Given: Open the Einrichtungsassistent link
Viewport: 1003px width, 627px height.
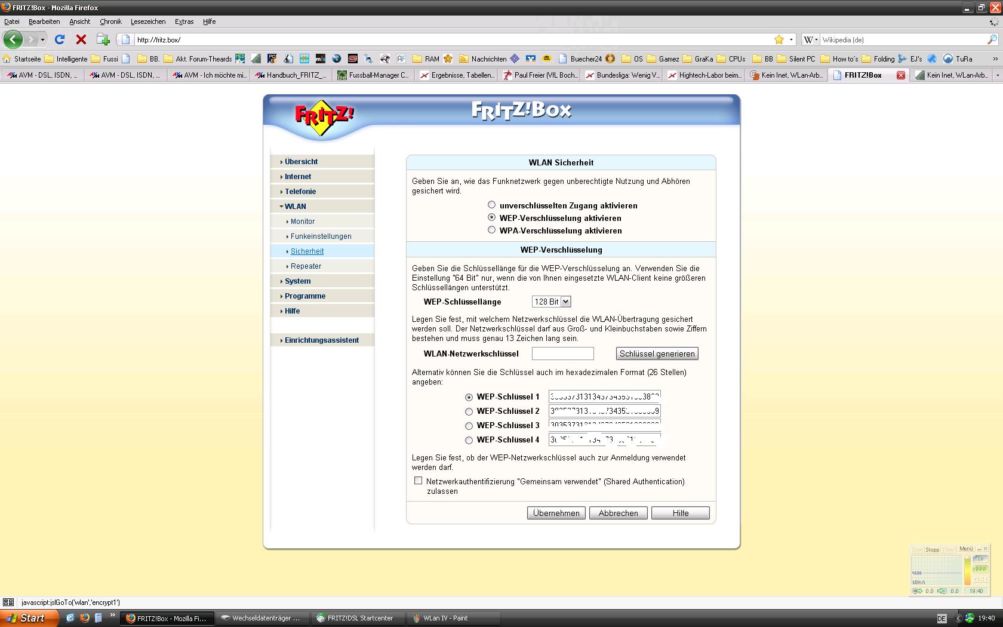Looking at the screenshot, I should coord(322,340).
